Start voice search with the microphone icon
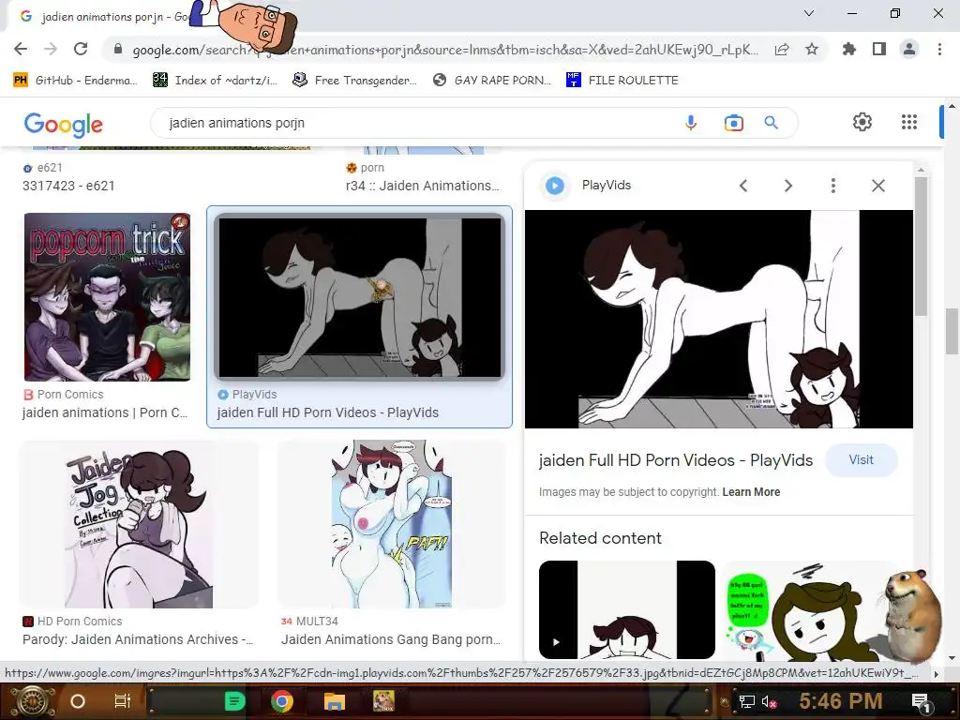The image size is (960, 720). click(x=691, y=123)
